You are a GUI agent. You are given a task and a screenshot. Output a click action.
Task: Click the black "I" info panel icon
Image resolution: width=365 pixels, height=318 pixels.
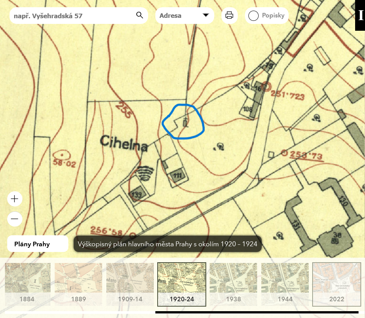point(360,16)
